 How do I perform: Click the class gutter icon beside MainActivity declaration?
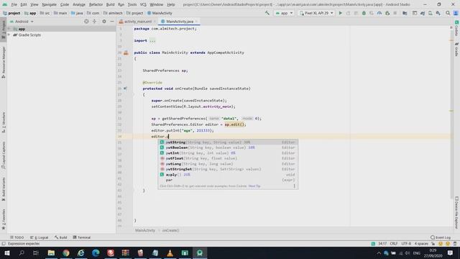(x=126, y=53)
